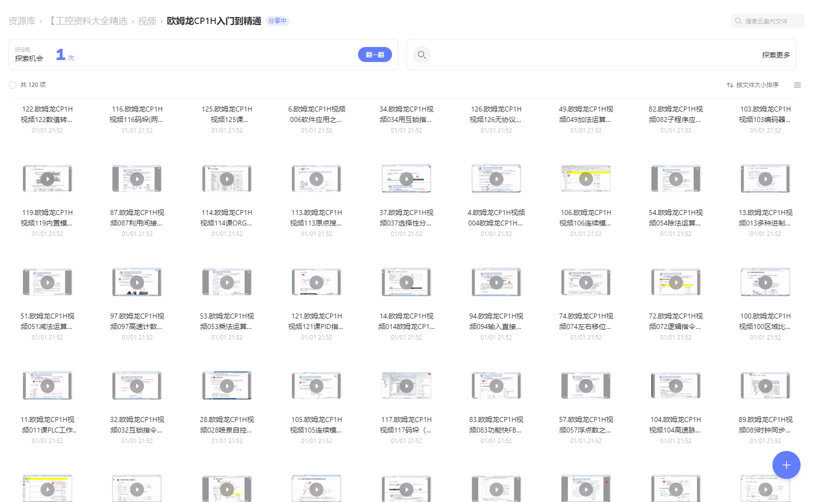The height and width of the screenshot is (502, 815).
Task: Select all items with 共120项 circle checkbox
Action: click(x=12, y=84)
